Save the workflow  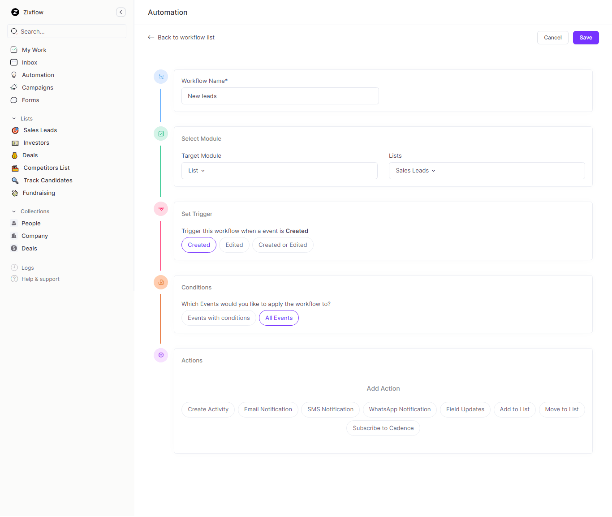tap(586, 38)
